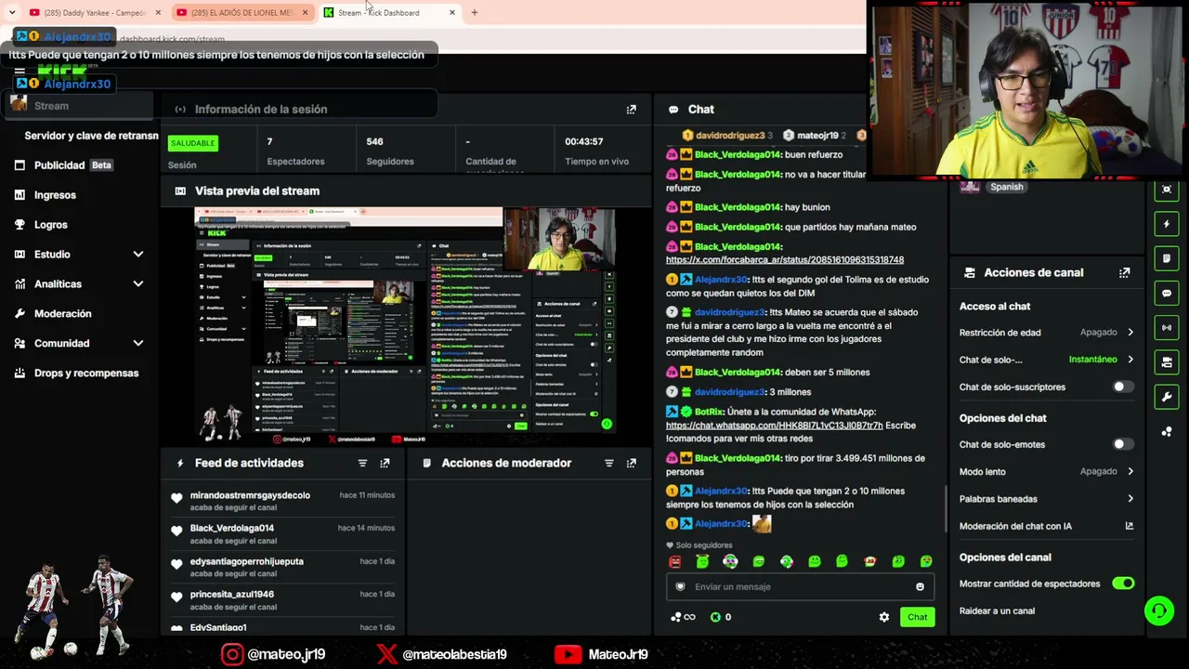Click the lightning bolt icon in right rail
The width and height of the screenshot is (1189, 669).
1167,224
